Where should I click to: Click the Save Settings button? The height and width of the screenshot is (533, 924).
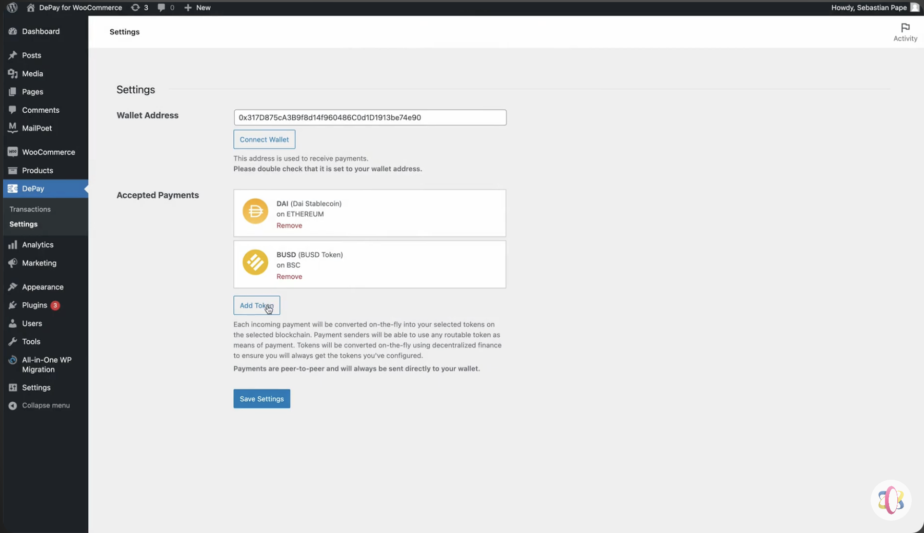click(x=262, y=399)
